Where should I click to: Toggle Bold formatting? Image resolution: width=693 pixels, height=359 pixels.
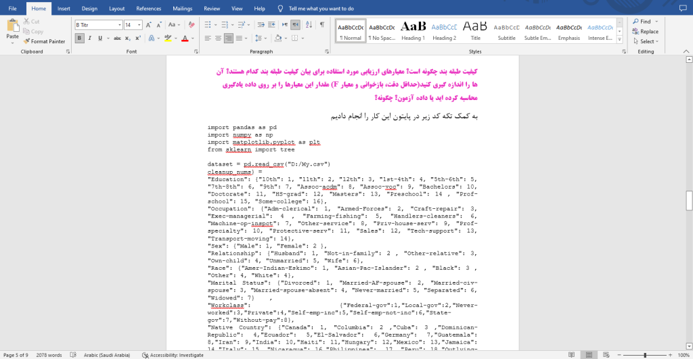point(79,39)
